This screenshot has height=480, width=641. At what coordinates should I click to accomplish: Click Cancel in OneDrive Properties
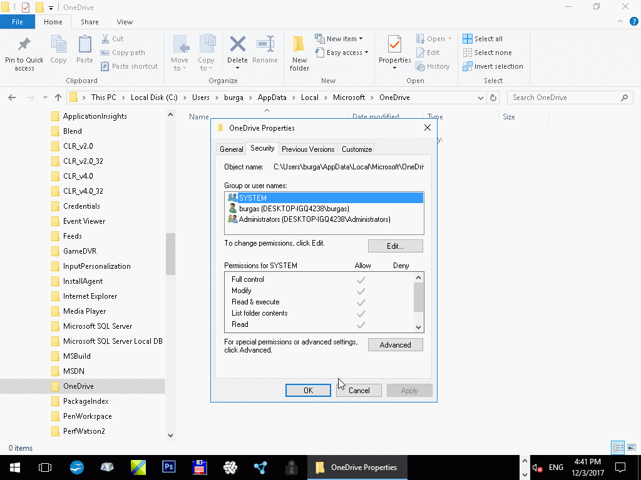point(359,390)
